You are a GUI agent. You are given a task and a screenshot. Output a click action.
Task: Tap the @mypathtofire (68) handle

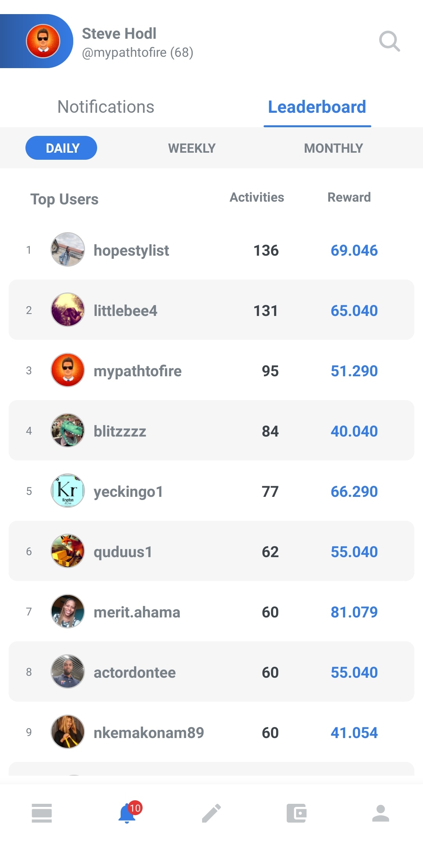(137, 52)
